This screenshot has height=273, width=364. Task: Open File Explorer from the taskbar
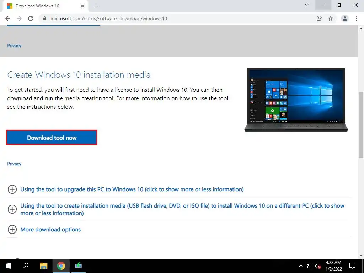(x=43, y=266)
